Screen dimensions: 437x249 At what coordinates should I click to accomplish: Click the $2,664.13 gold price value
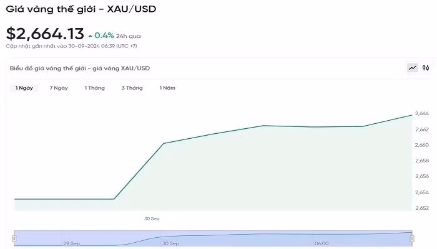click(x=44, y=34)
